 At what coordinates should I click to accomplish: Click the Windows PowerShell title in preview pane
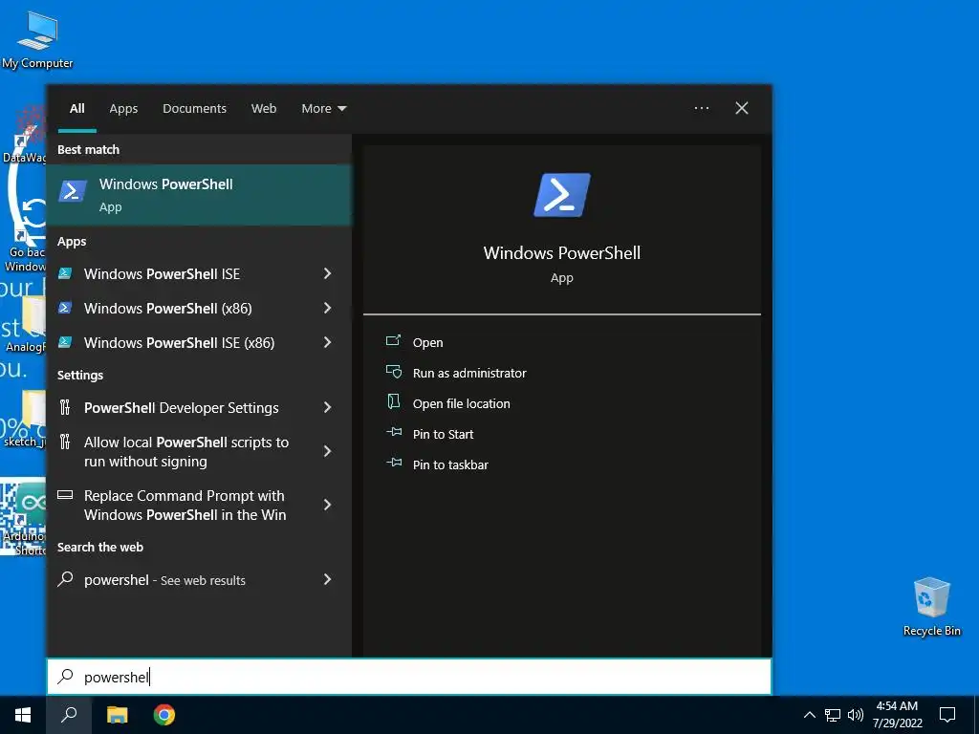pos(561,252)
